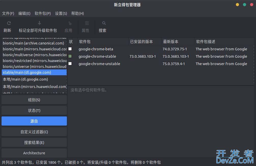256x166 pixels.
Task: Select bionic/main (archive.canonical.com) origin
Action: tap(34, 43)
